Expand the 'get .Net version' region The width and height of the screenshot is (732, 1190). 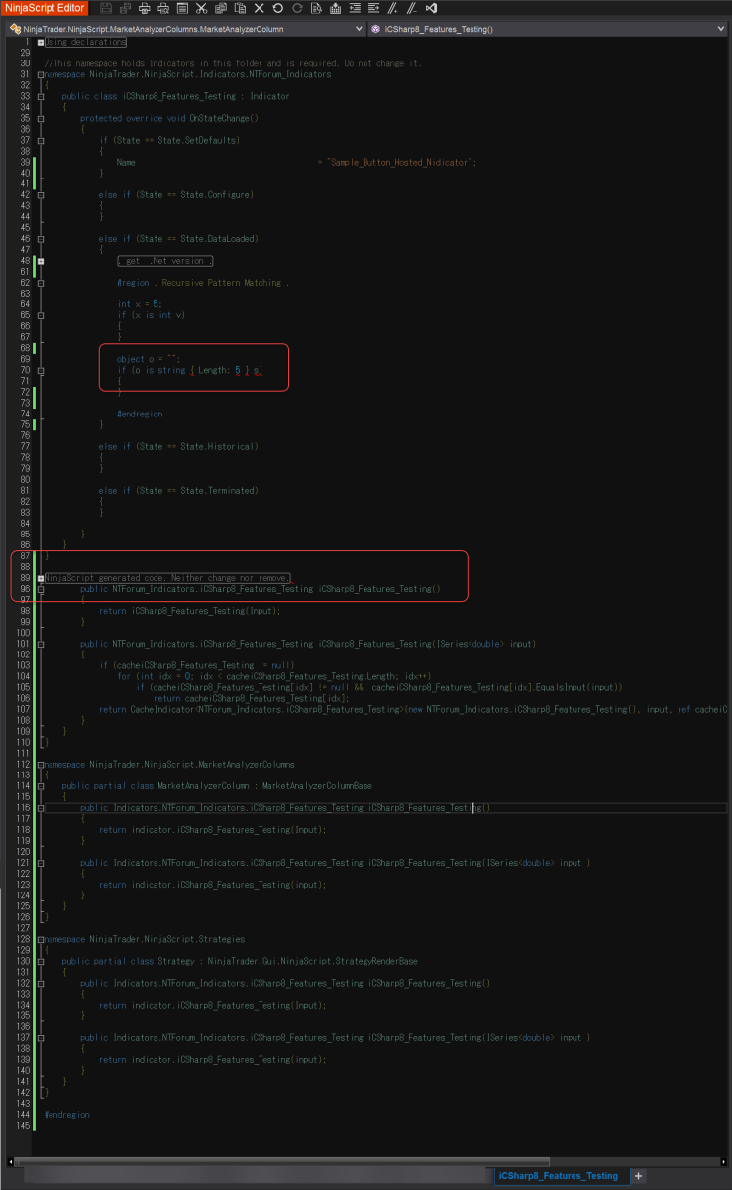pos(41,261)
